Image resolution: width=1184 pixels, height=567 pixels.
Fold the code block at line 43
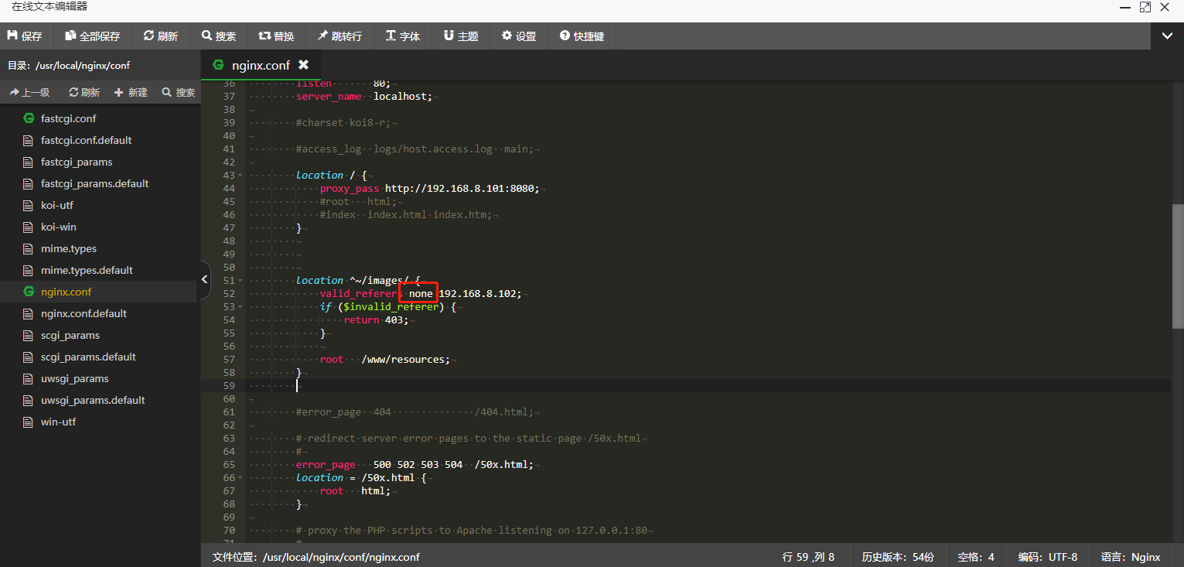[241, 176]
